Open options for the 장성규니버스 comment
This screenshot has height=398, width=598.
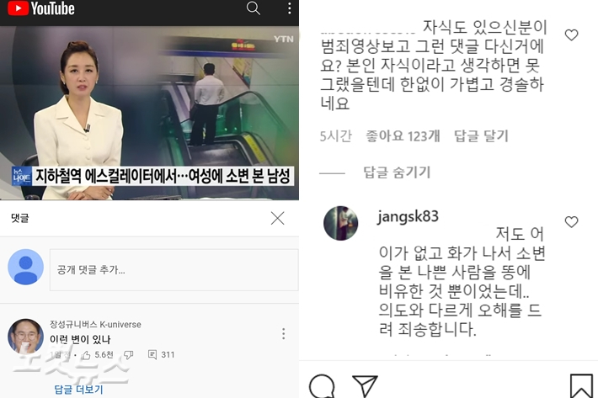coord(283,334)
